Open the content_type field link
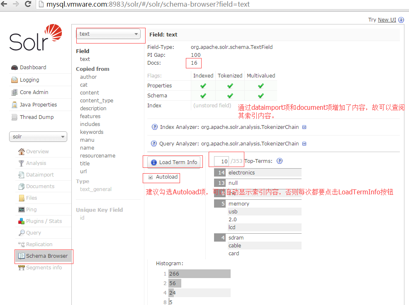This screenshot has height=305, width=409. click(x=97, y=101)
